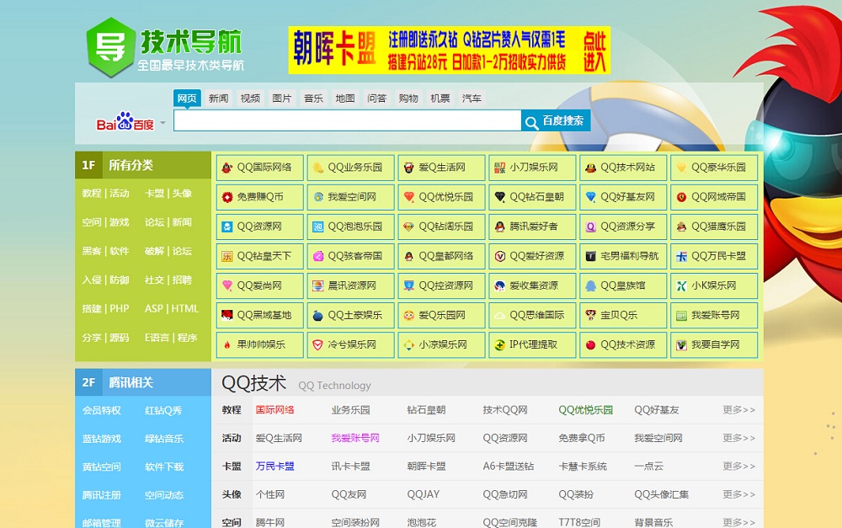
Task: Click icon next to QQ国际网络
Action: click(227, 168)
